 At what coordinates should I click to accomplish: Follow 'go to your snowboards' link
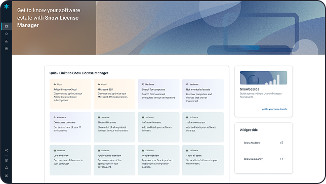(x=274, y=109)
